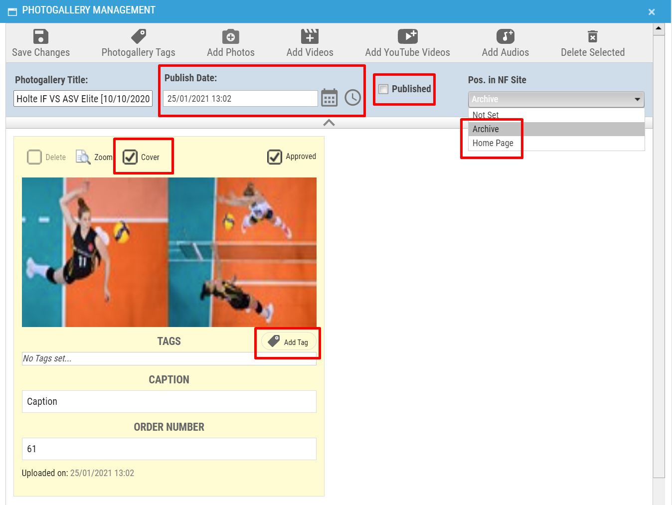Click the Add Audios music note icon

click(x=505, y=36)
